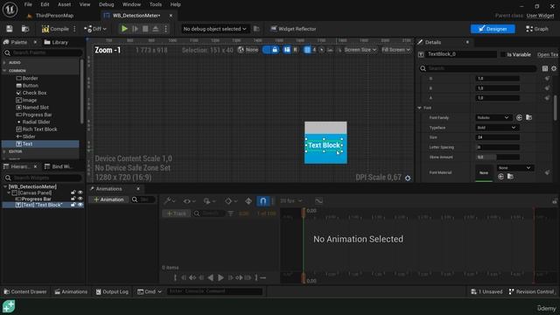Toggle lock on Text Block in hierarchy
Screen dimensions: 560x315
pos(73,205)
